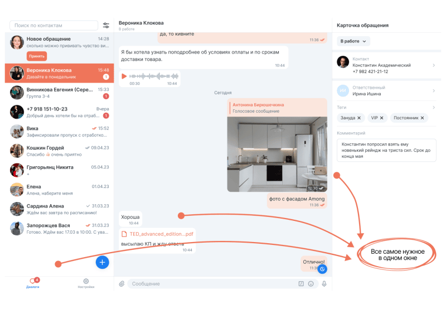446x309 pixels.
Task: Click unread badge on +7 918 151-10-23 row
Action: coord(106,115)
